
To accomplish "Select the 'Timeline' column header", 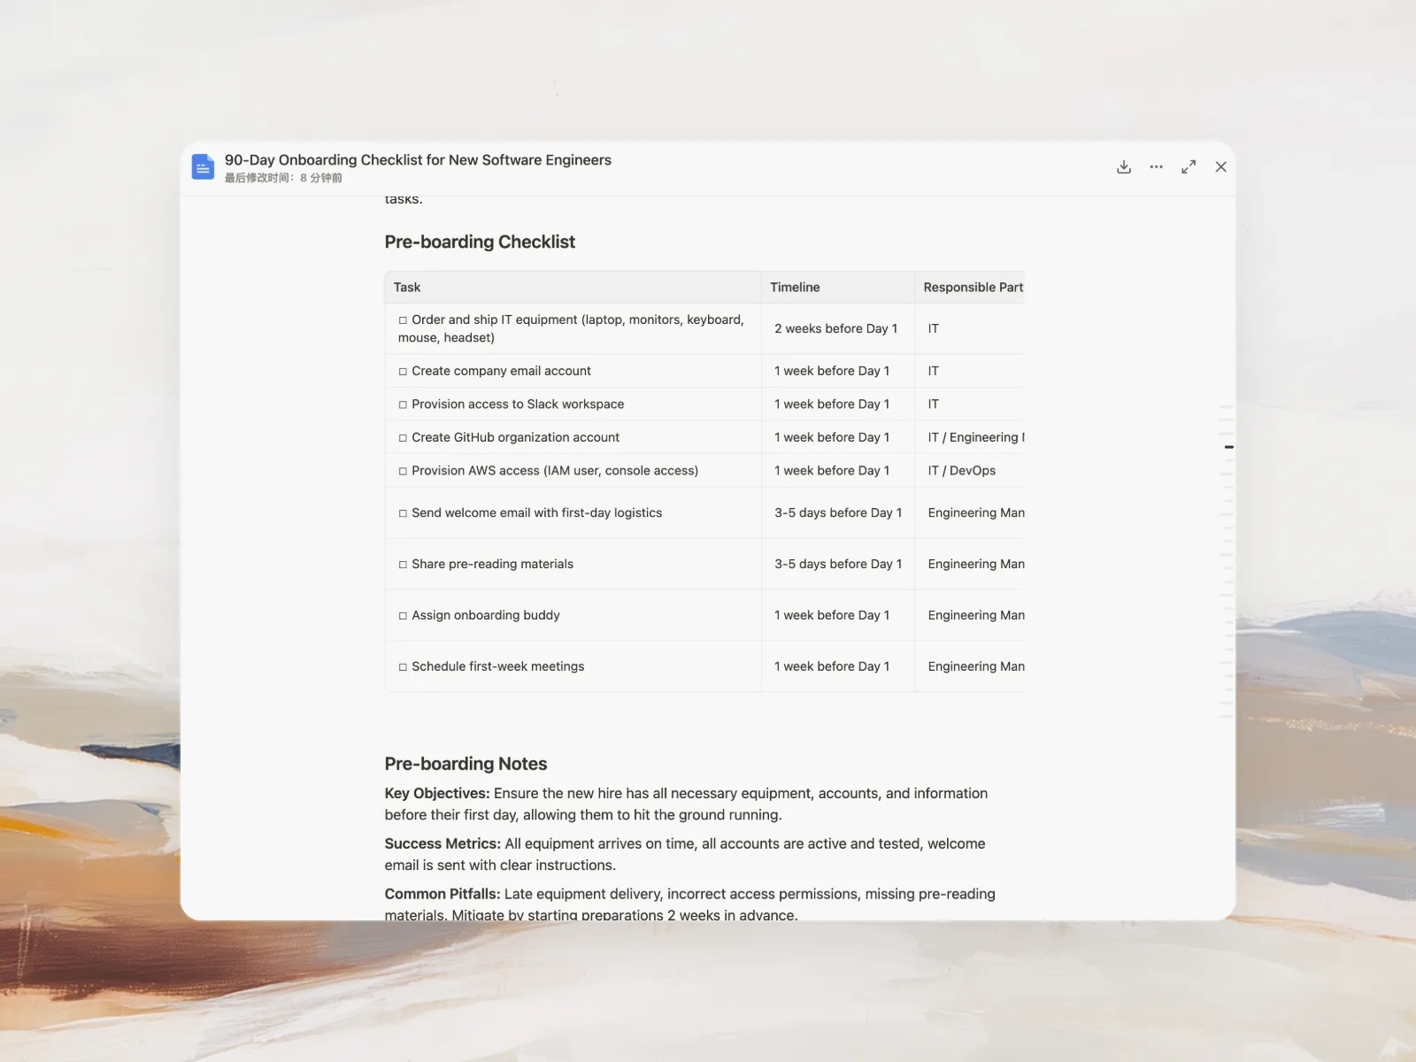I will pyautogui.click(x=795, y=288).
